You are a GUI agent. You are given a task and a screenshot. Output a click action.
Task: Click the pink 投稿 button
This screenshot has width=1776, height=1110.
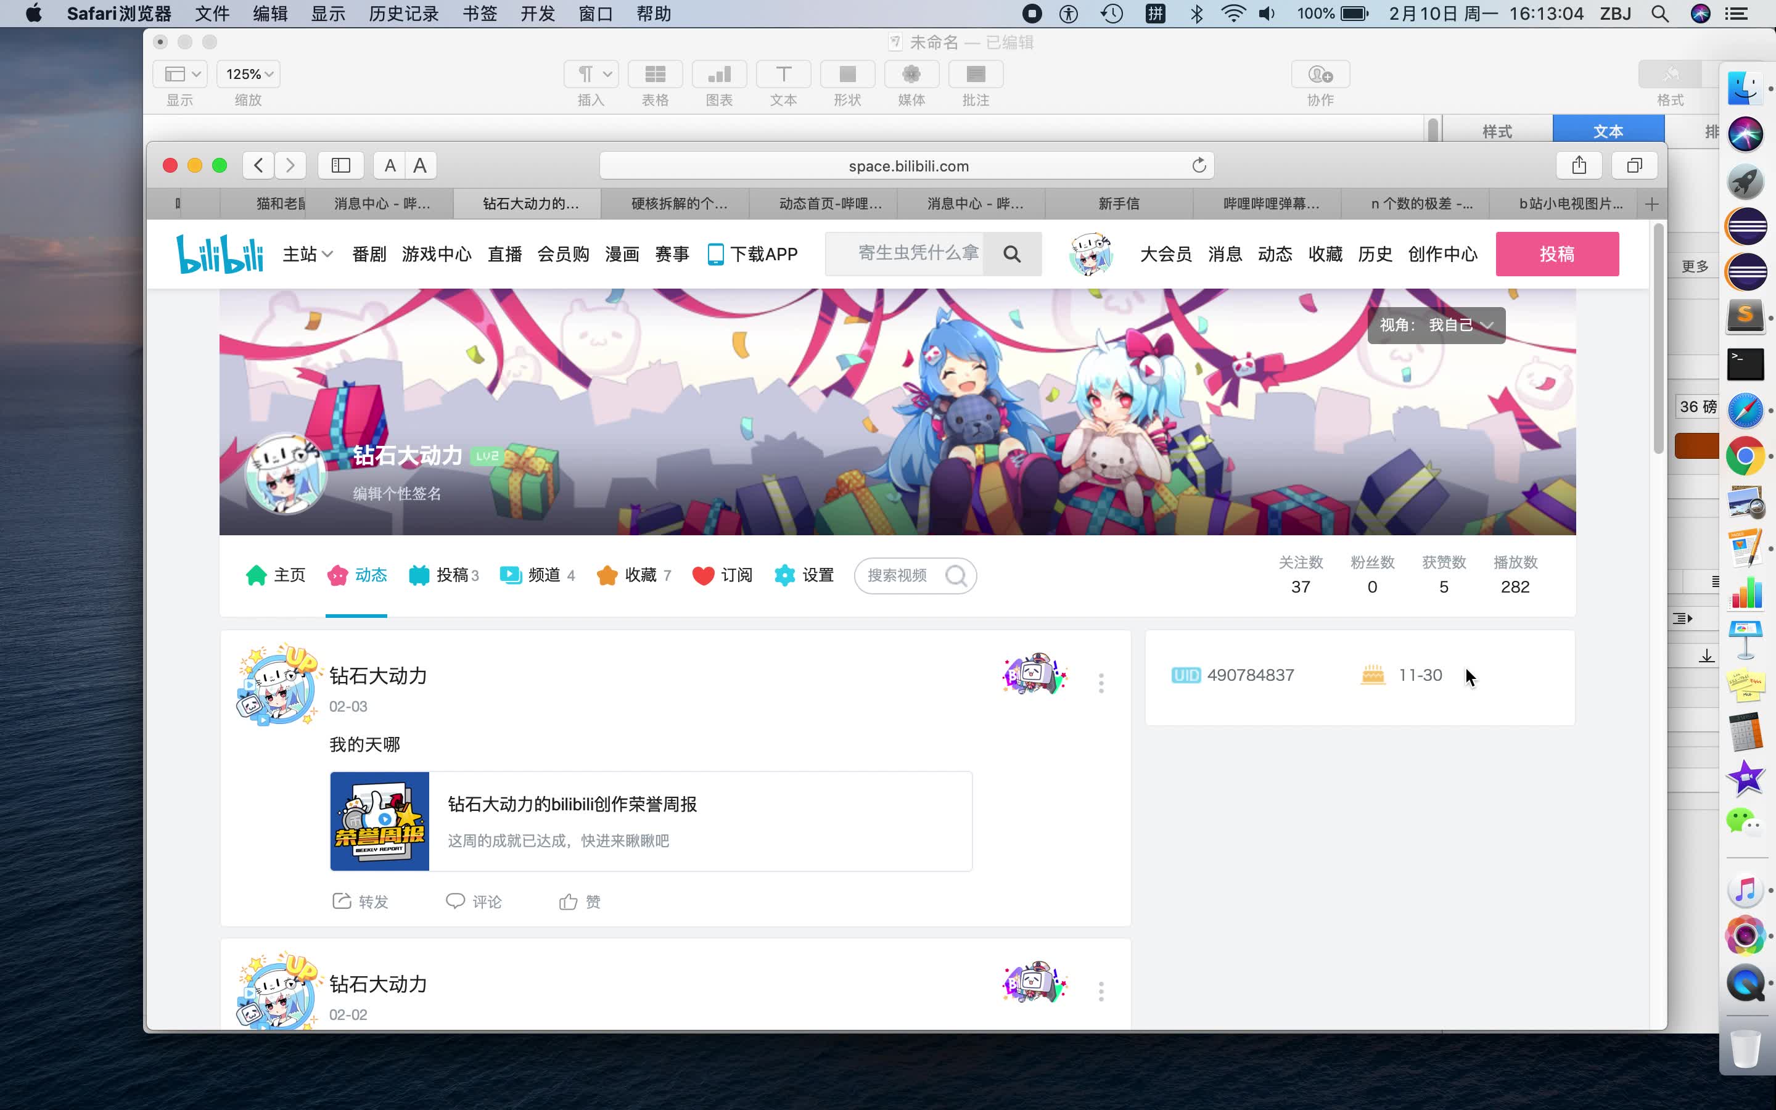(x=1556, y=254)
